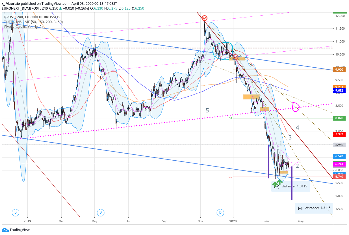349x235 pixels.
Task: Select the wave number 4 annotation
Action: point(297,128)
